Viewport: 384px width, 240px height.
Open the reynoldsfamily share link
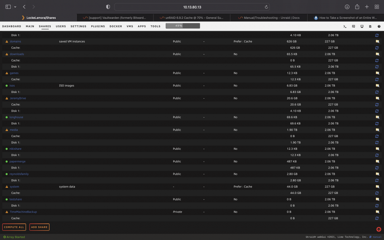(19, 174)
